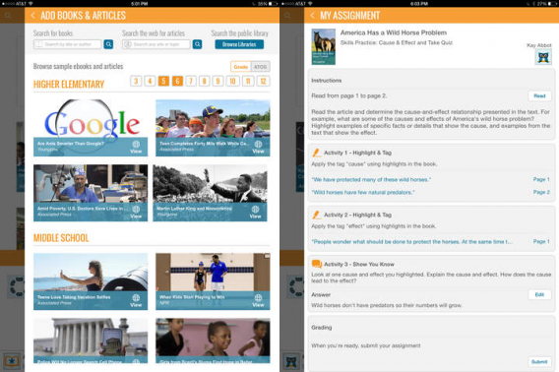Submit the assignment
This screenshot has width=559, height=372.
coord(539,361)
